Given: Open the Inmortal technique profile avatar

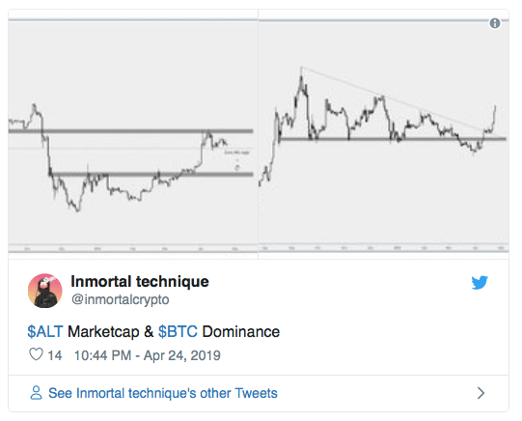Looking at the screenshot, I should (45, 291).
